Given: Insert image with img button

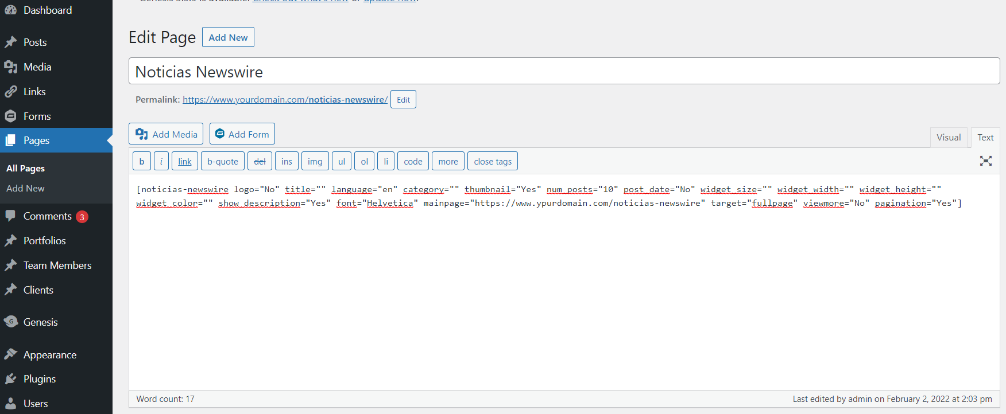Looking at the screenshot, I should click(x=315, y=162).
